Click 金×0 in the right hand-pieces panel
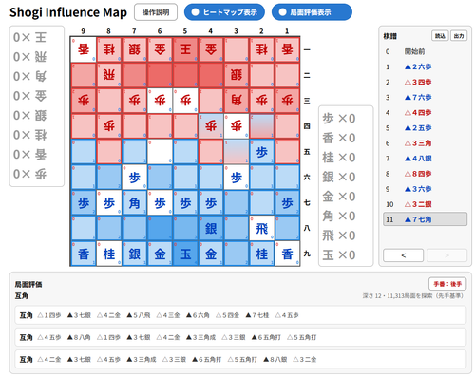This screenshot has height=377, width=475. pyautogui.click(x=339, y=197)
